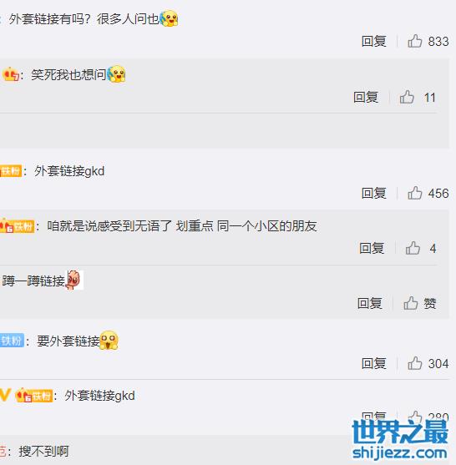Like the comment with 304 likes
Viewport: 456px width, 465px height.
click(x=415, y=363)
